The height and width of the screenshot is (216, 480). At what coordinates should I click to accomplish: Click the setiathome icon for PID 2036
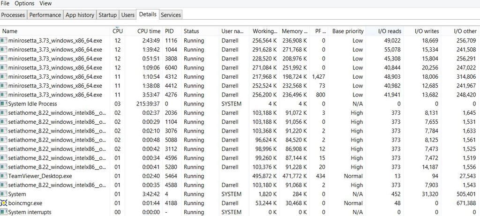click(x=4, y=113)
